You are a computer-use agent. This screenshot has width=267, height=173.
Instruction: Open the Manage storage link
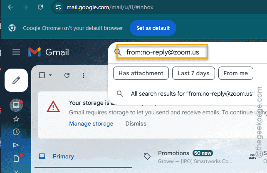pos(91,124)
